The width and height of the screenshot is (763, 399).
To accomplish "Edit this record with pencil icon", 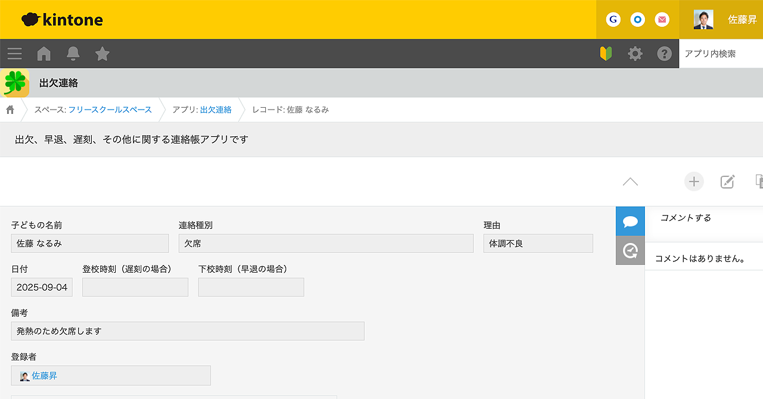I will point(727,182).
